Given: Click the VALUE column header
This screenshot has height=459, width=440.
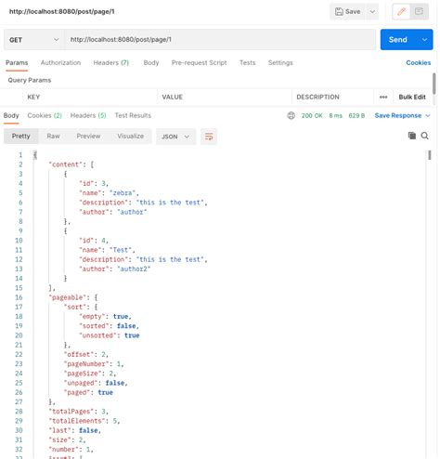Looking at the screenshot, I should pos(172,98).
